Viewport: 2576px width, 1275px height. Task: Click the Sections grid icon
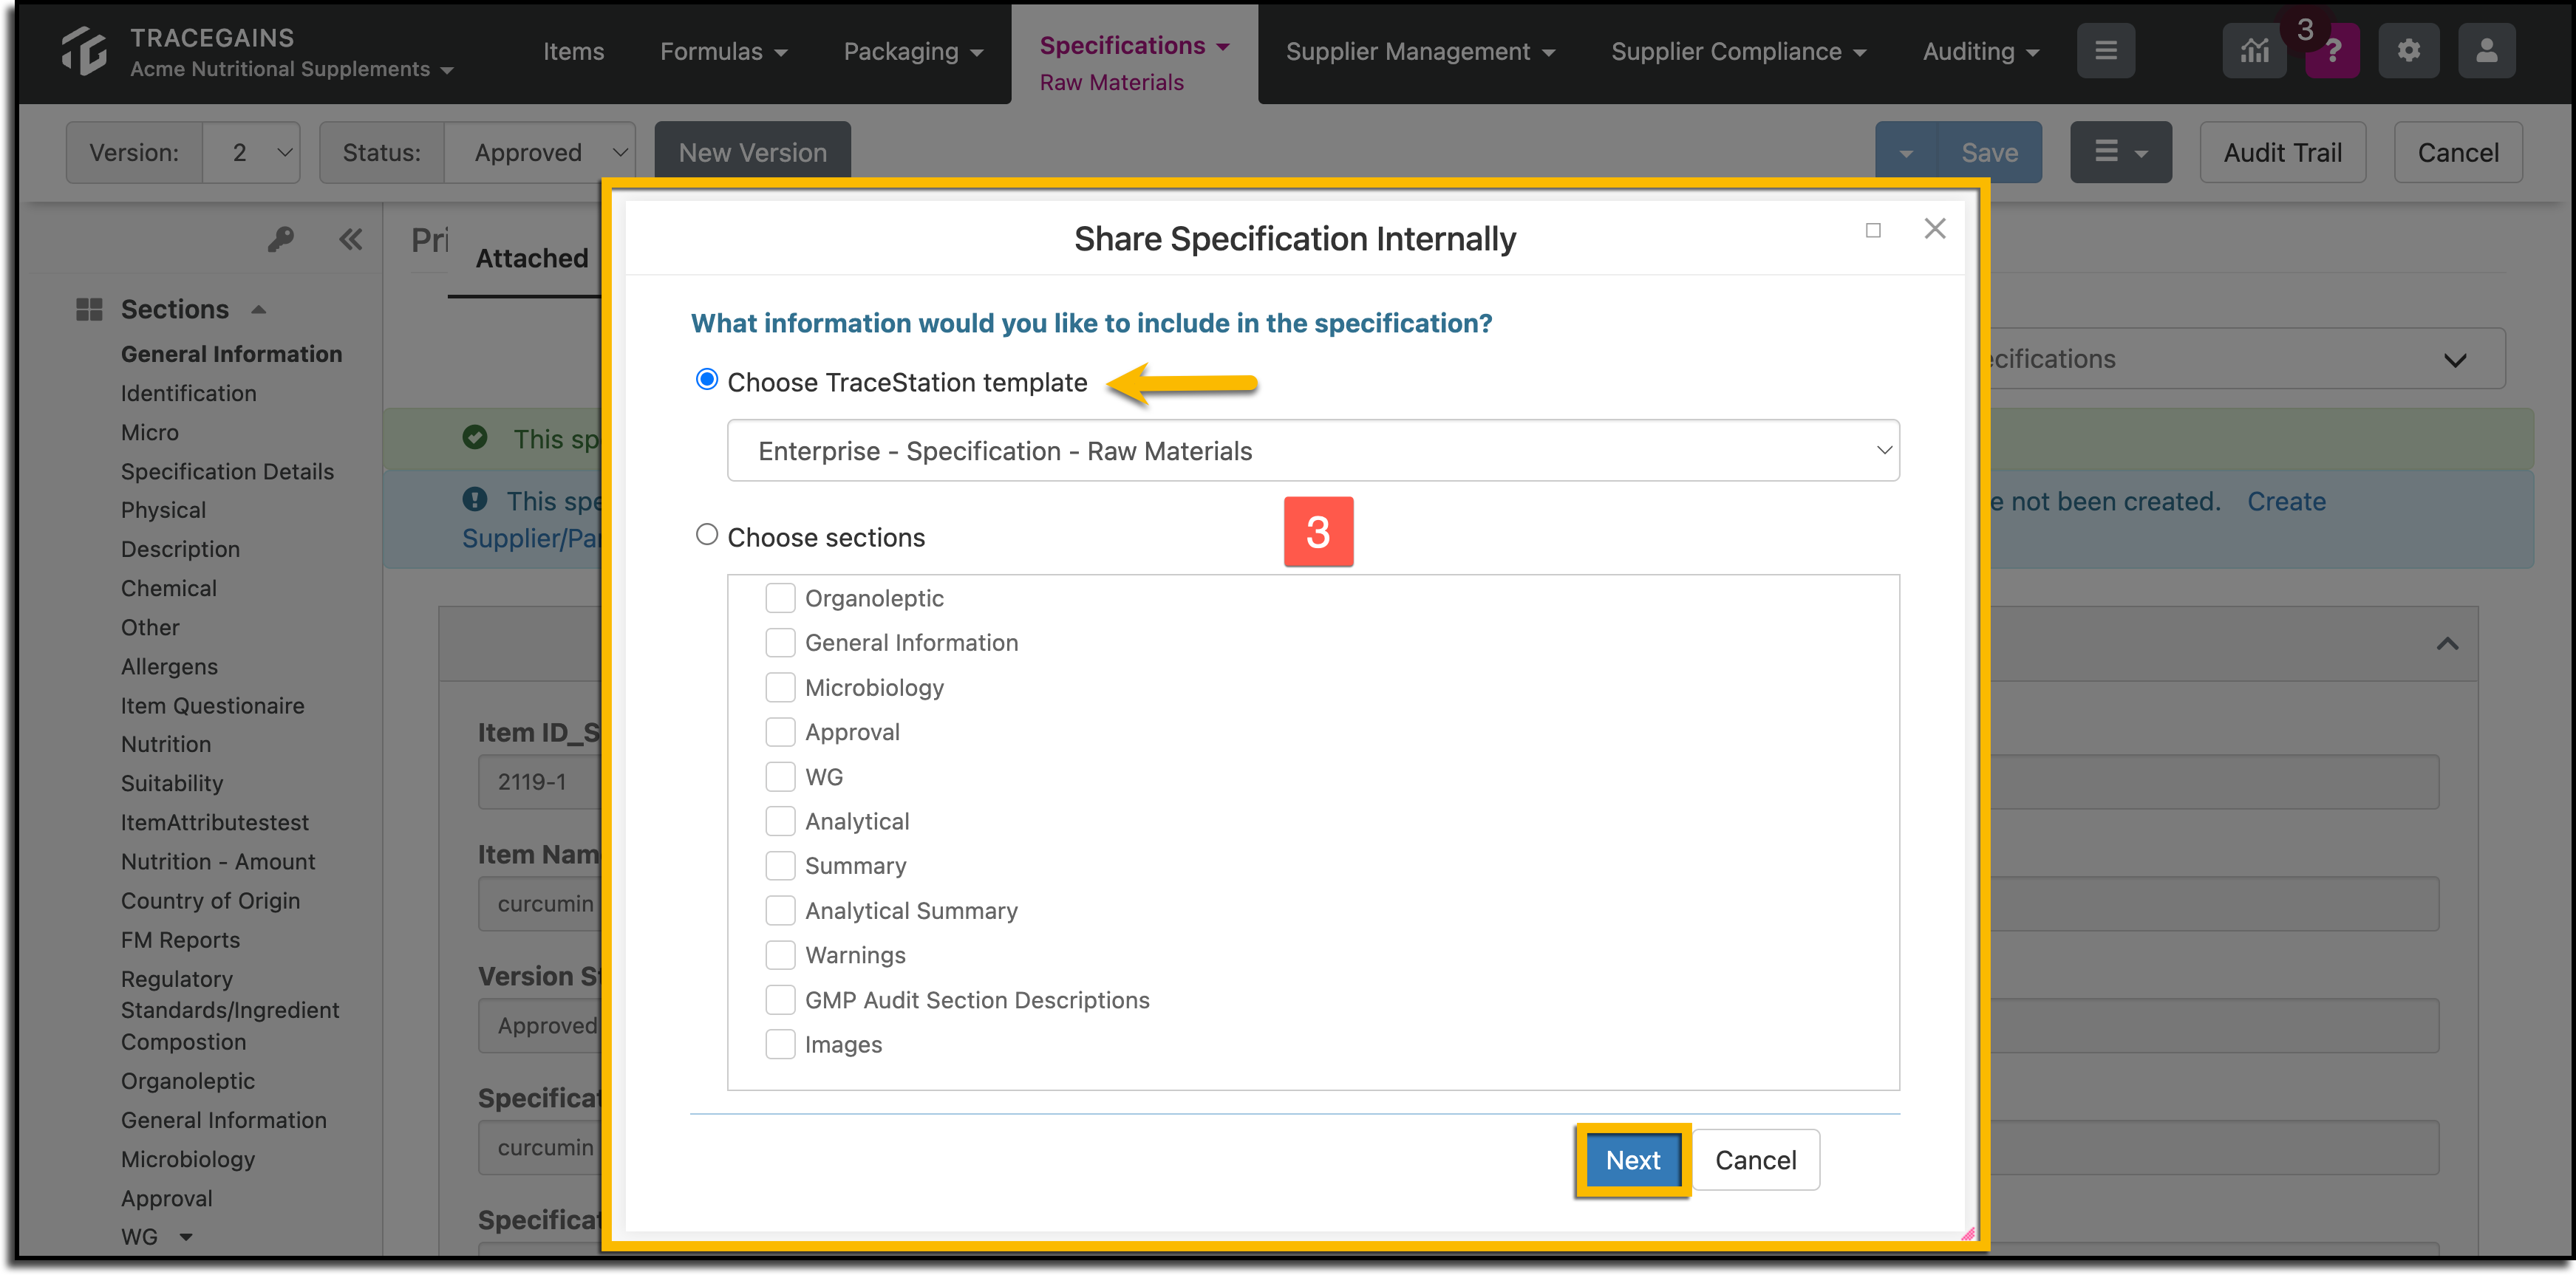point(89,310)
